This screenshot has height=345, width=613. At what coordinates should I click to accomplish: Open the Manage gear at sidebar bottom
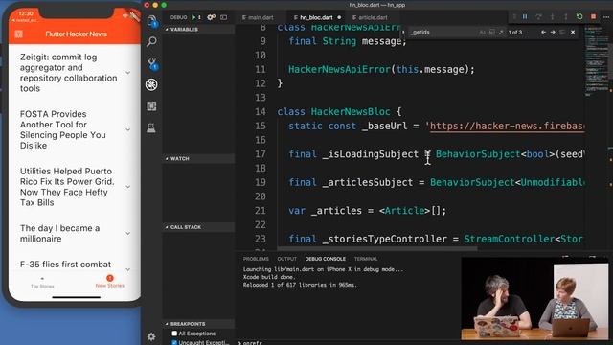click(x=151, y=336)
